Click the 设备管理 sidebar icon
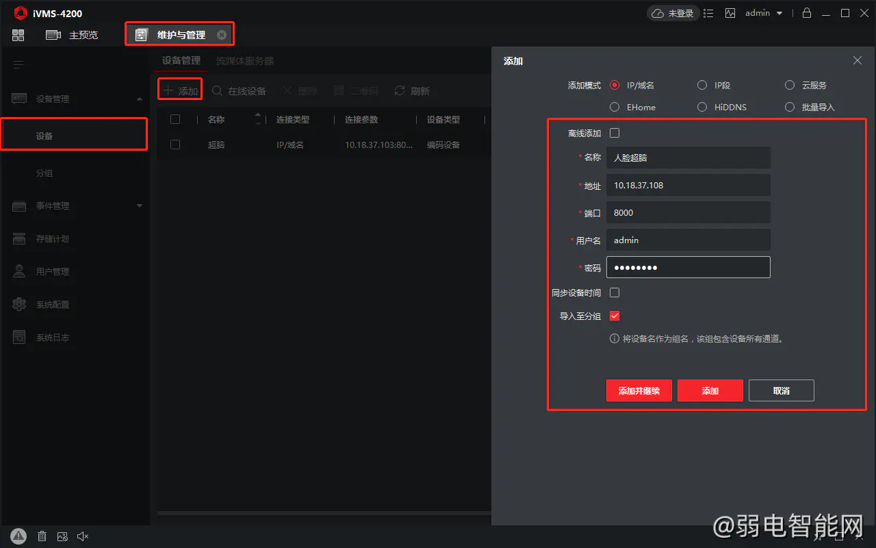 coord(19,99)
